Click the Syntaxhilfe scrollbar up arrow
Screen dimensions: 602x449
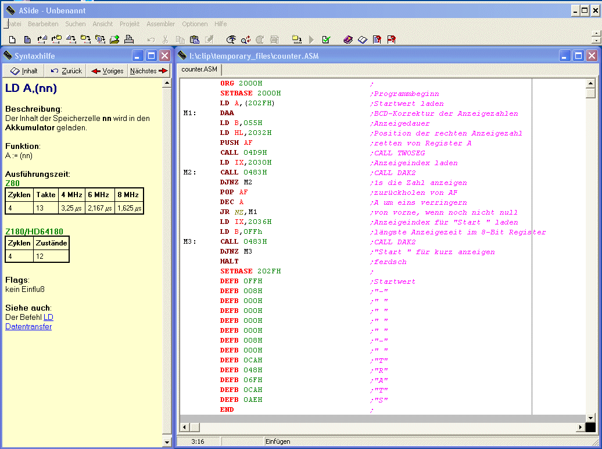pos(167,83)
